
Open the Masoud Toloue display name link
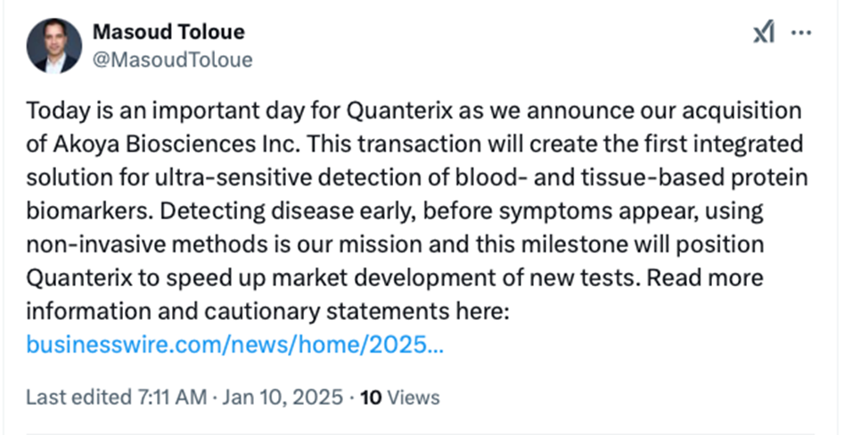pyautogui.click(x=168, y=33)
